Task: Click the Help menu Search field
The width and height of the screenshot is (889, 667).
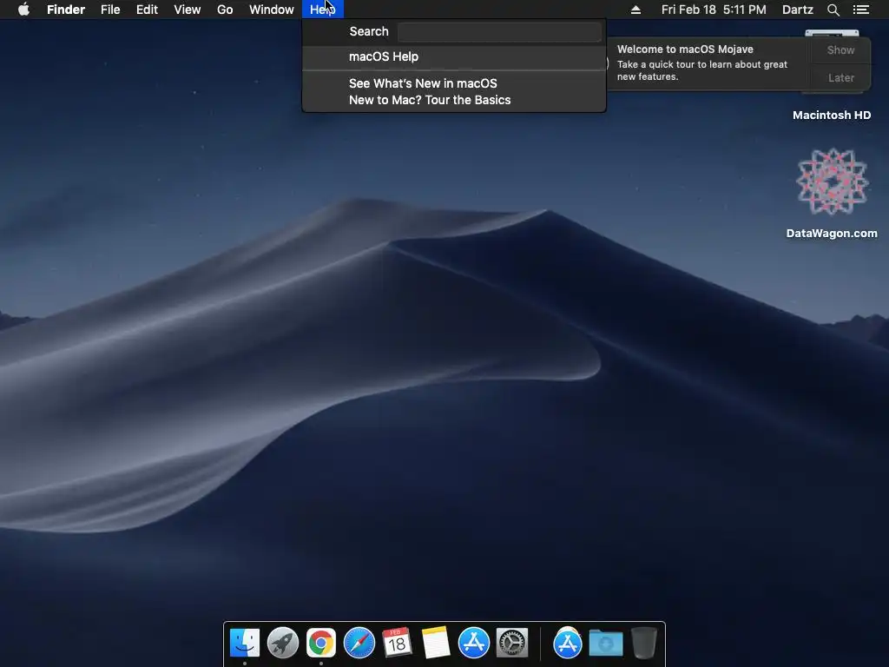Action: pos(499,32)
